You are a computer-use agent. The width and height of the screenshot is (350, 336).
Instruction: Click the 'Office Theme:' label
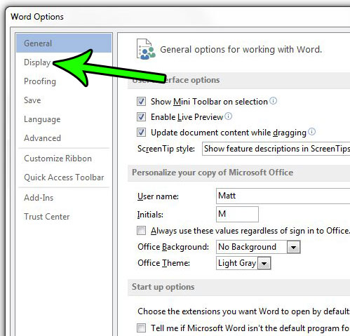(163, 263)
